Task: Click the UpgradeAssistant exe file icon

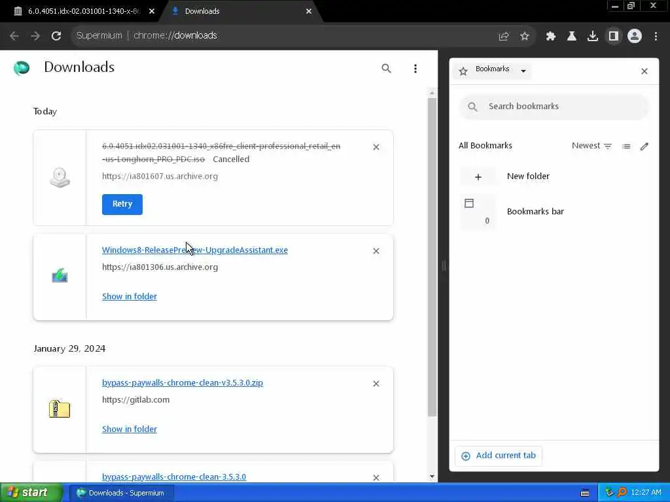Action: click(x=60, y=276)
